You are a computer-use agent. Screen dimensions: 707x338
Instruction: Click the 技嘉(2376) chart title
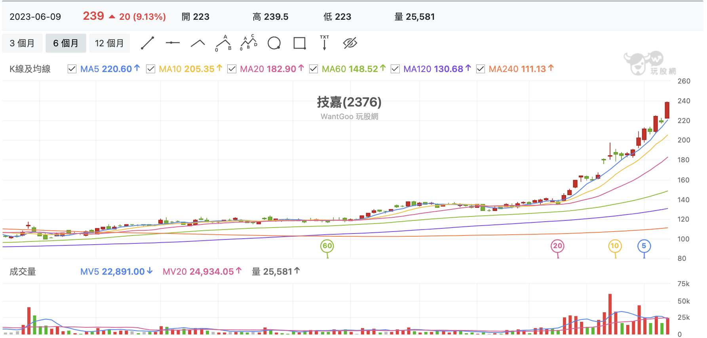[x=349, y=102]
